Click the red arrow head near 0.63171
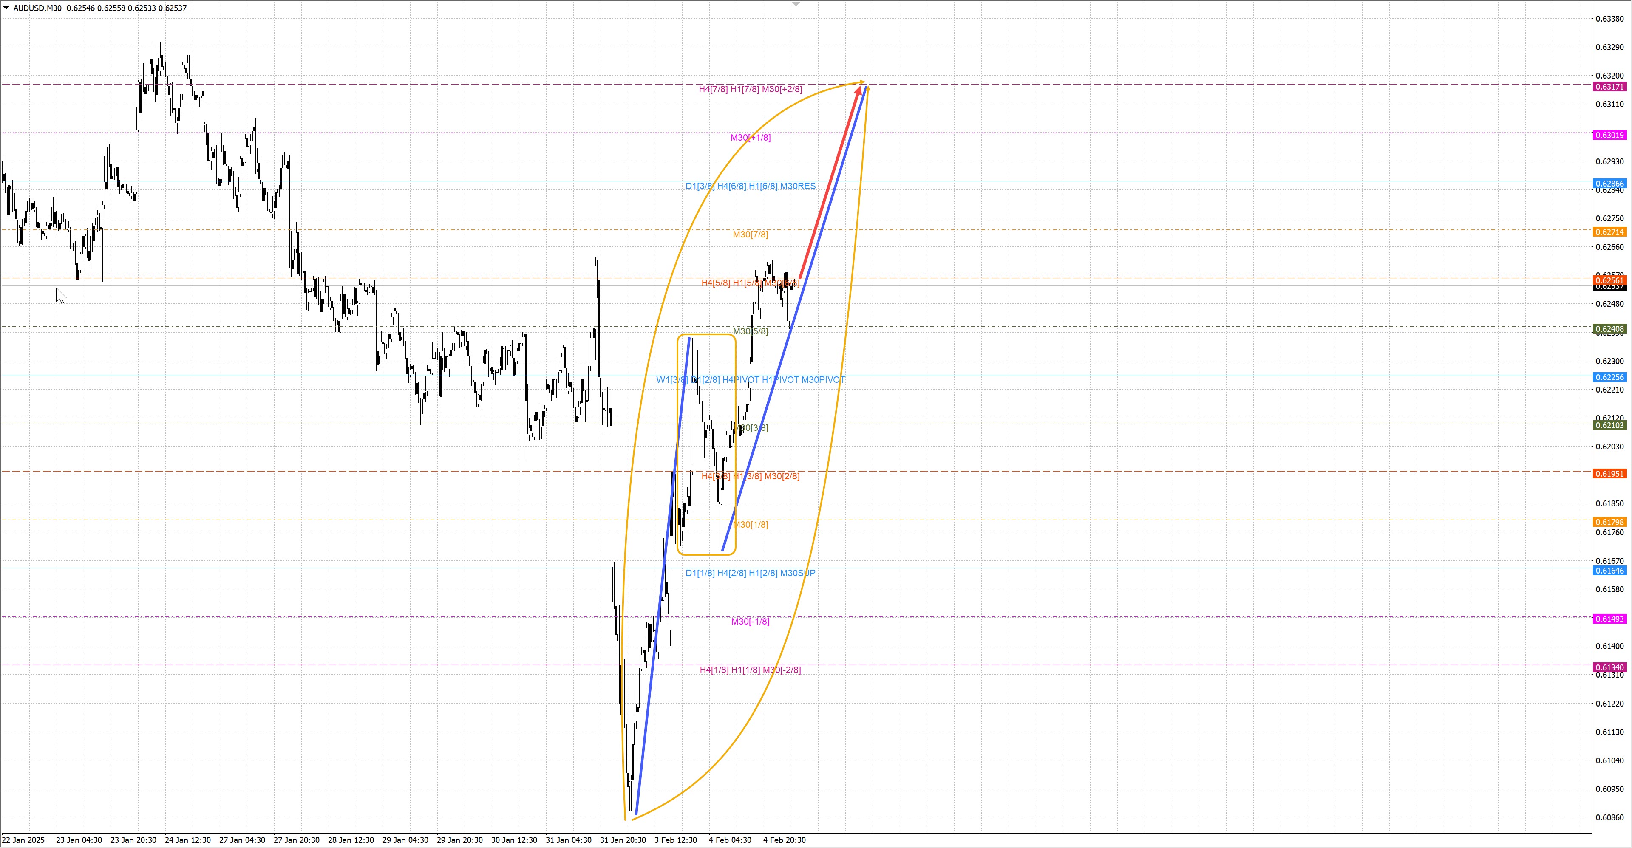The image size is (1632, 848). tap(858, 91)
